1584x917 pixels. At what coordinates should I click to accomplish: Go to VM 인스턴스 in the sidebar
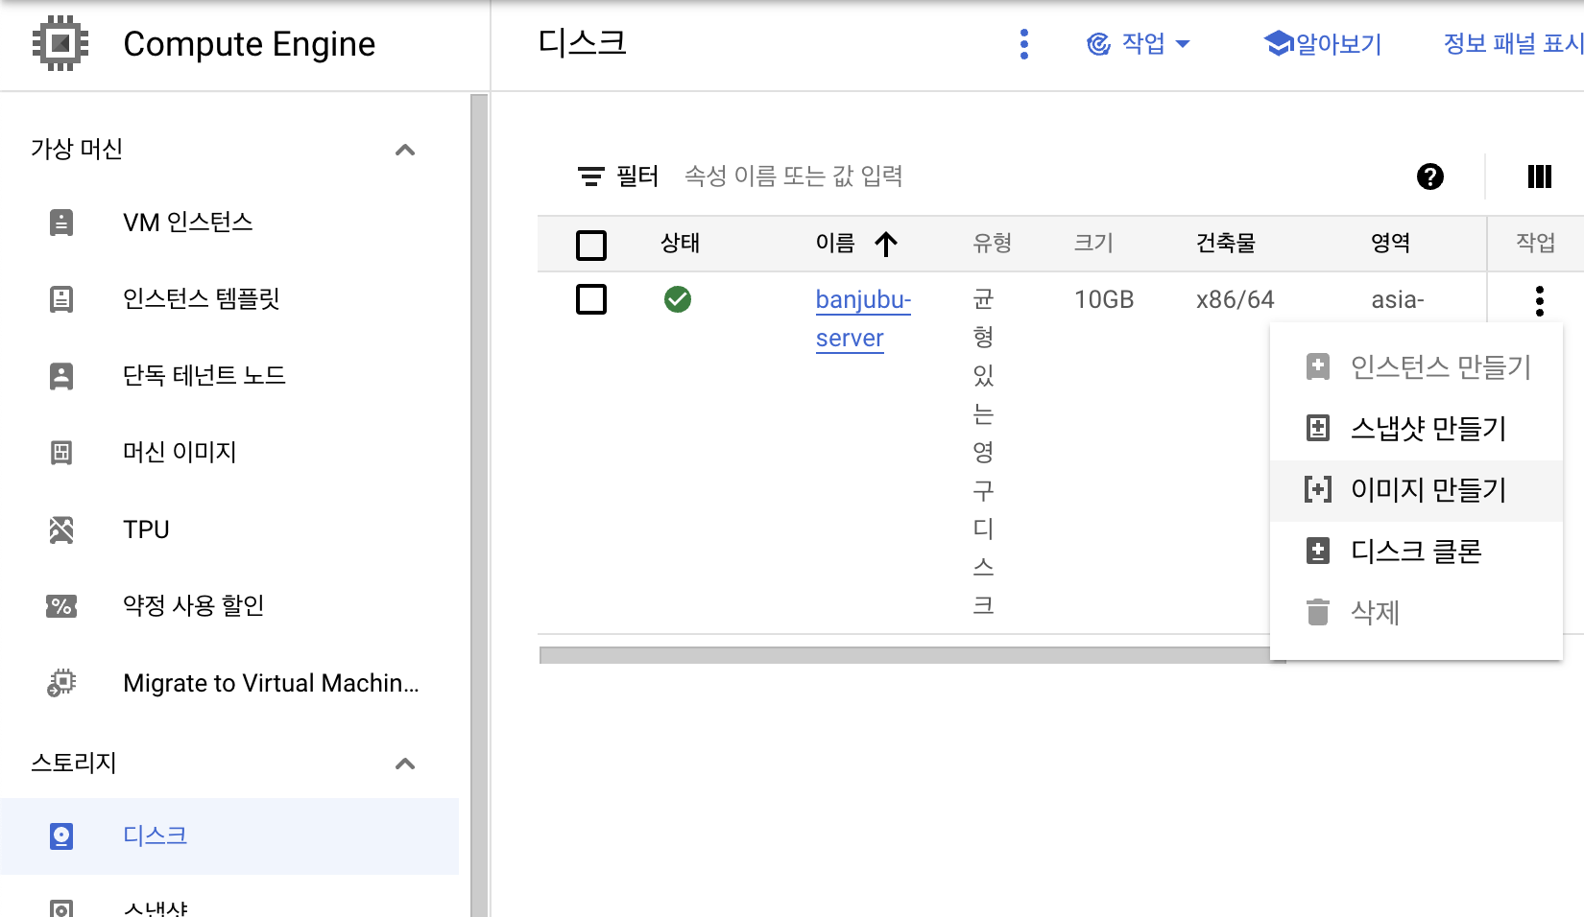click(x=188, y=223)
